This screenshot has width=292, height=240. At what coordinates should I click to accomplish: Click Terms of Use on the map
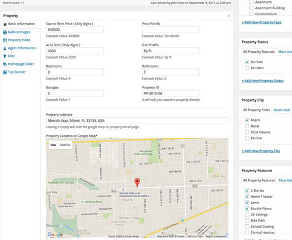(x=195, y=236)
